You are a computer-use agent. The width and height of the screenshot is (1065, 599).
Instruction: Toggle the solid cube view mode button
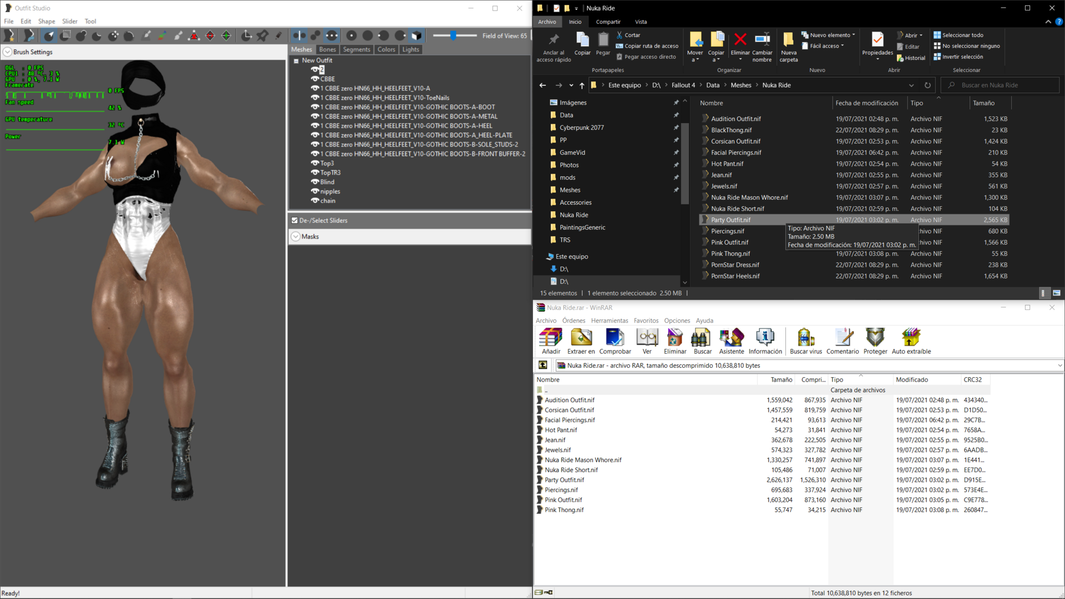pyautogui.click(x=416, y=35)
